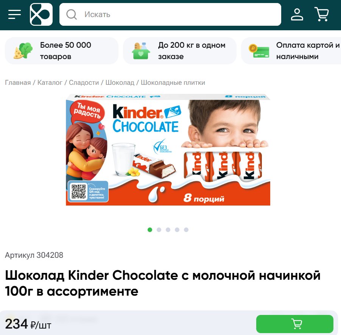341x335 pixels.
Task: Open the user account profile icon
Action: pos(297,14)
